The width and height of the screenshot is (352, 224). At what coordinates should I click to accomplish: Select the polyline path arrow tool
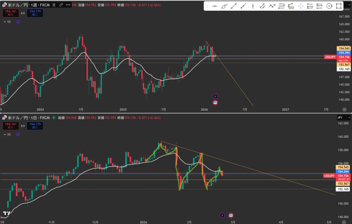pyautogui.click(x=272, y=6)
